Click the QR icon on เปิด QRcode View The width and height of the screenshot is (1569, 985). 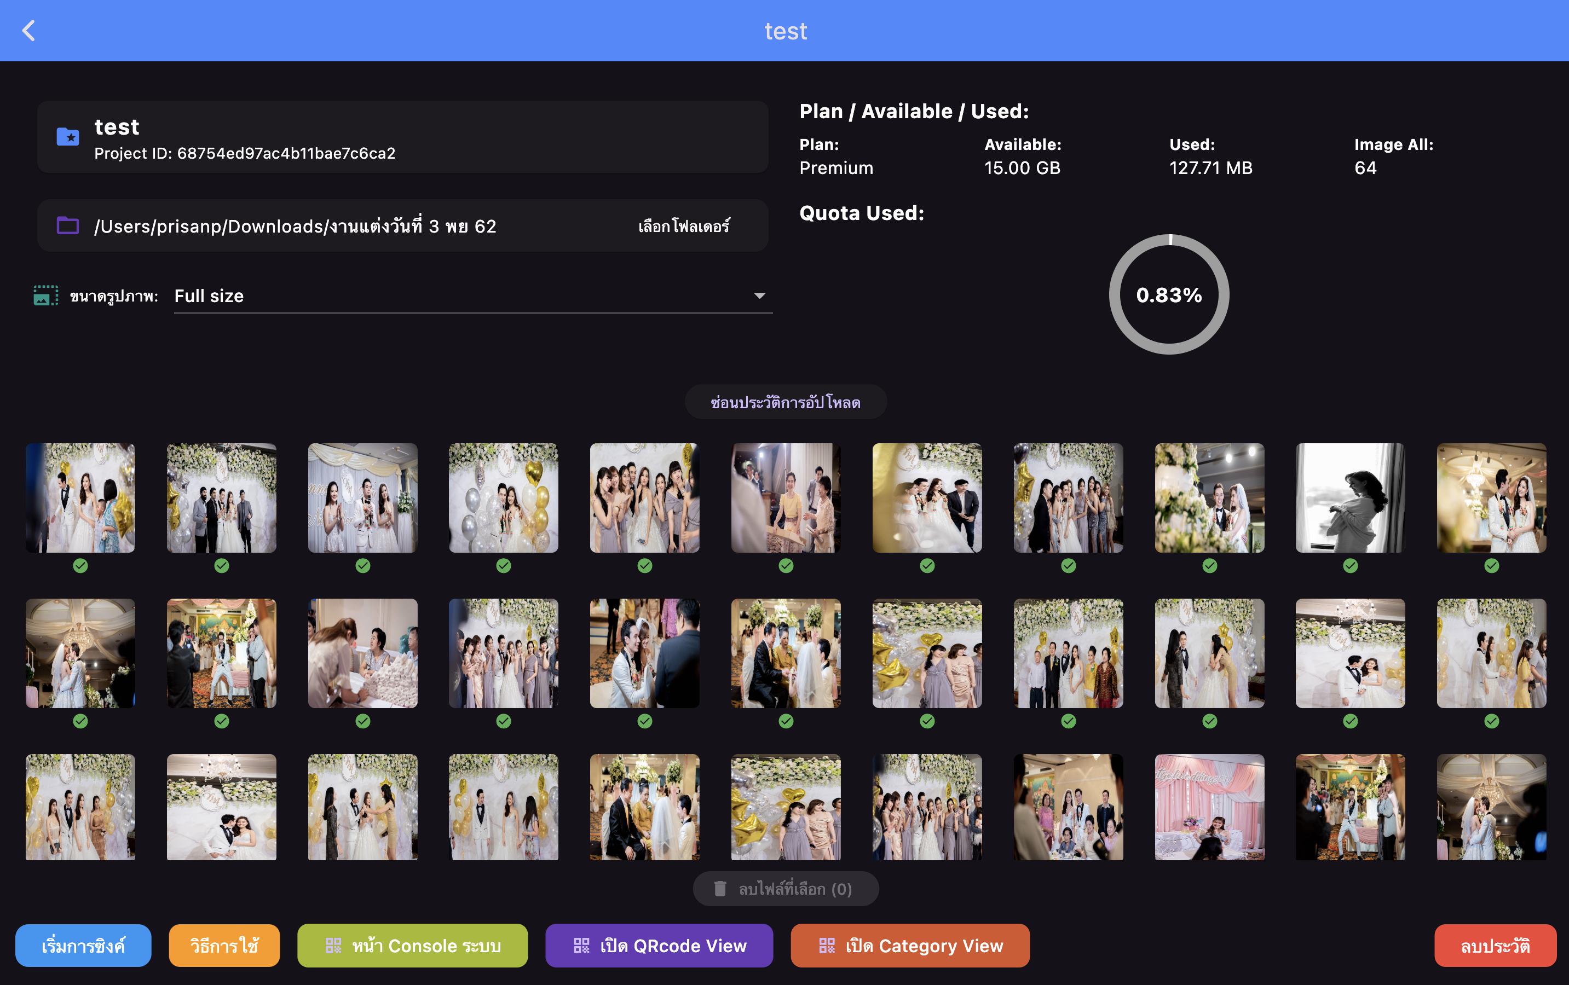(x=581, y=945)
